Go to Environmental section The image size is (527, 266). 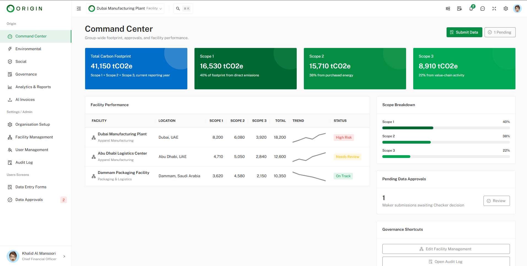pos(36,49)
